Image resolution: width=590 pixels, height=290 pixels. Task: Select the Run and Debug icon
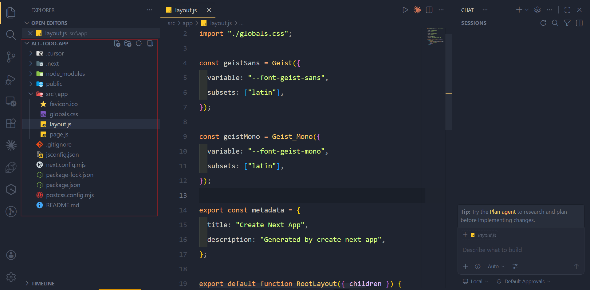coord(11,80)
